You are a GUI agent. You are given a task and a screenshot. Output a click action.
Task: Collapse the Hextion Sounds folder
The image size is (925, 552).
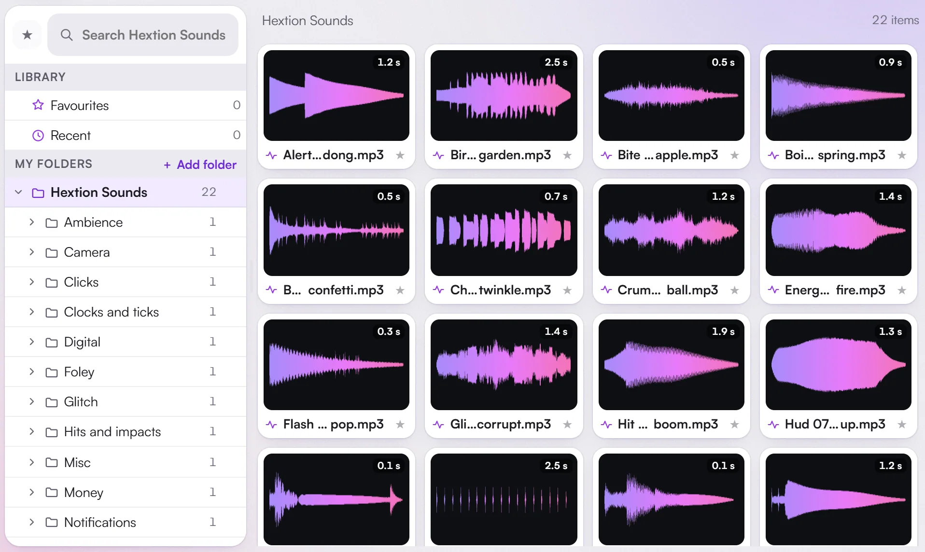click(x=18, y=192)
